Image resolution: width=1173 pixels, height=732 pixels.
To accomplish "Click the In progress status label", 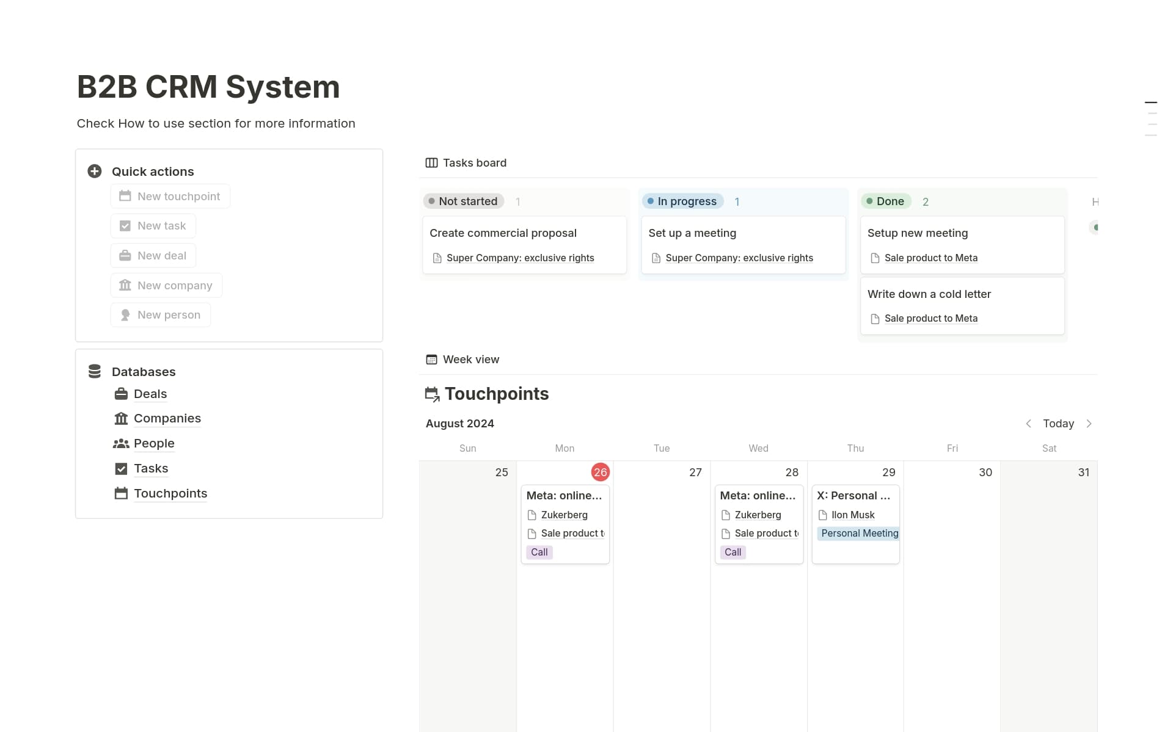I will 682,201.
